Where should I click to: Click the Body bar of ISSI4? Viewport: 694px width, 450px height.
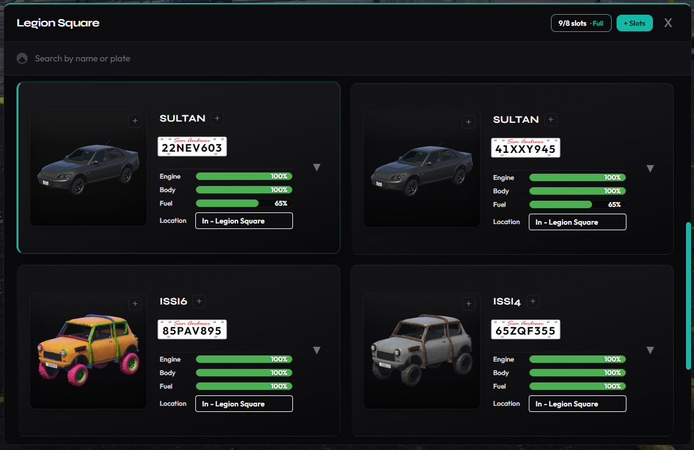click(577, 373)
